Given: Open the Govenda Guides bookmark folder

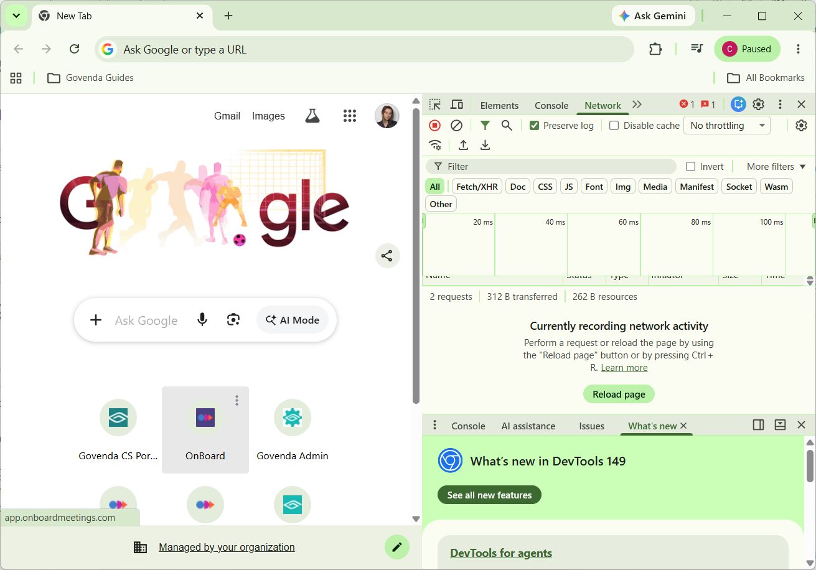Looking at the screenshot, I should [91, 78].
